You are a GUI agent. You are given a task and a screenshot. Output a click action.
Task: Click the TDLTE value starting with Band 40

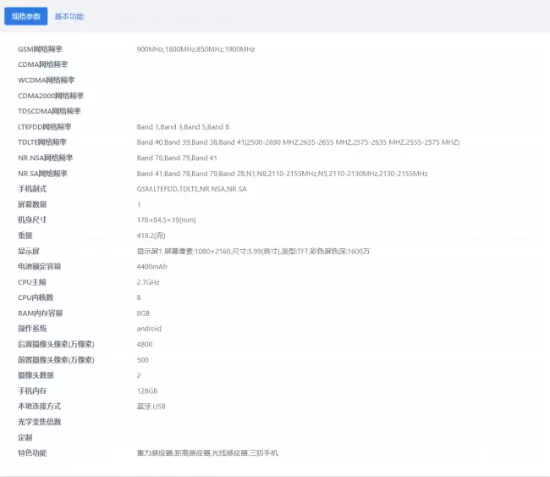point(298,142)
